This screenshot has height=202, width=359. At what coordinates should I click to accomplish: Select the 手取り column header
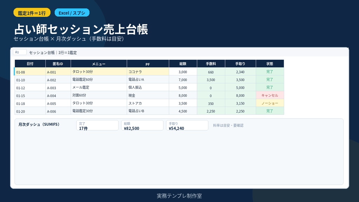click(x=241, y=64)
